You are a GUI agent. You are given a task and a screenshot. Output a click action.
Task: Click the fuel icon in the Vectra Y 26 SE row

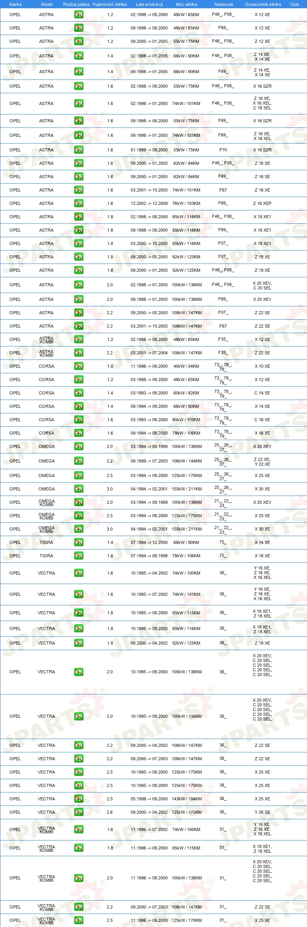click(79, 812)
